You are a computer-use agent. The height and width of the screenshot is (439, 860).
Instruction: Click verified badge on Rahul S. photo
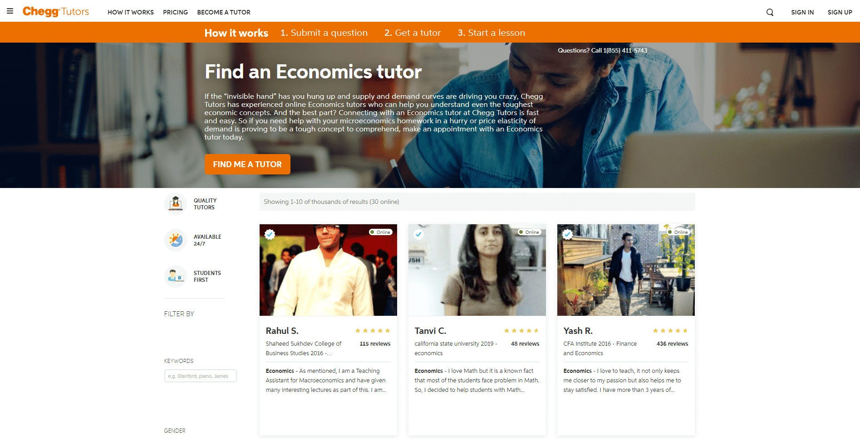pos(270,234)
